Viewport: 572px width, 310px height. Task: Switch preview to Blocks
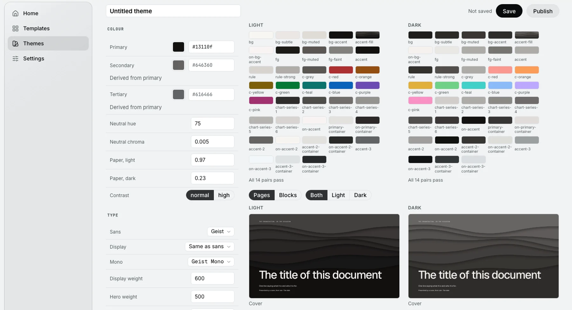[x=288, y=195]
